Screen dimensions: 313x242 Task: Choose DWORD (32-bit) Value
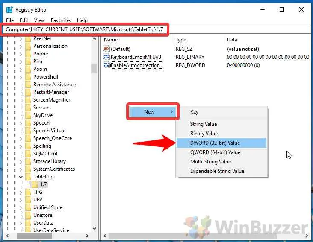pyautogui.click(x=221, y=143)
